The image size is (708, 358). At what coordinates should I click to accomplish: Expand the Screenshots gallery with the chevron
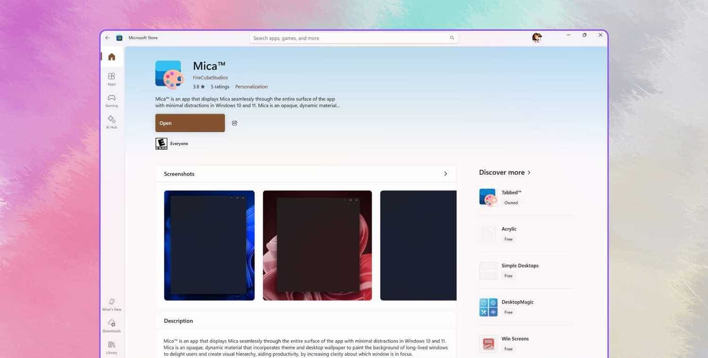point(445,173)
